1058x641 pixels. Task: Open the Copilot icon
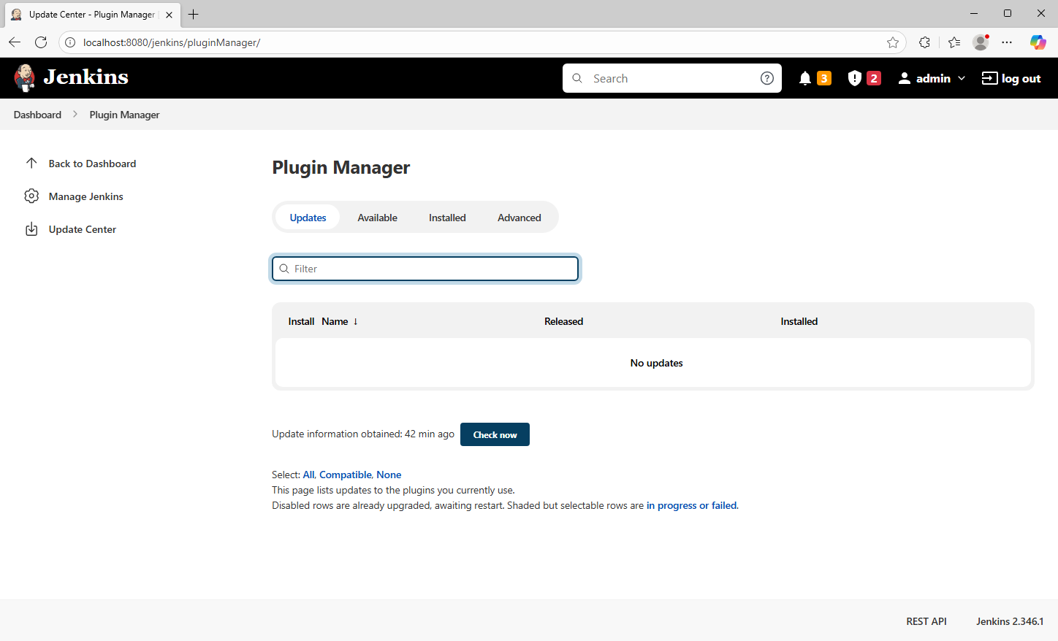click(x=1038, y=42)
